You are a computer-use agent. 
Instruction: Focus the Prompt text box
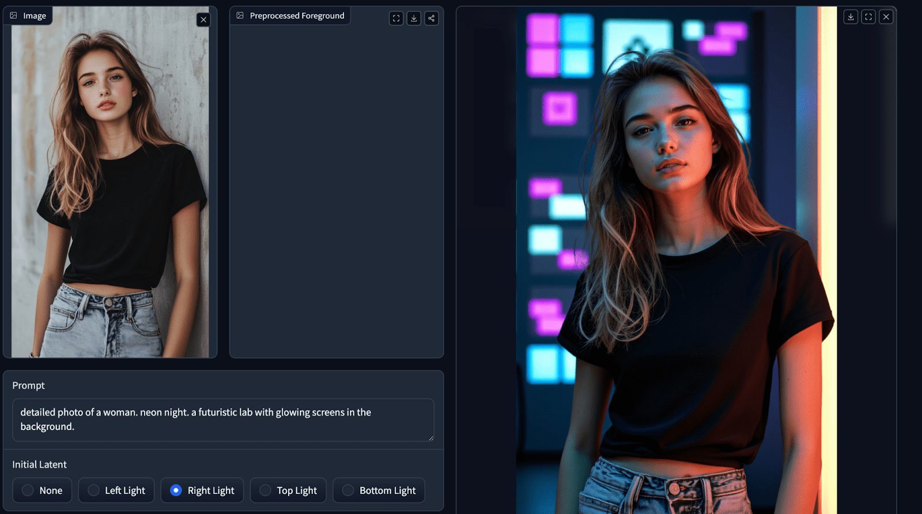(222, 420)
